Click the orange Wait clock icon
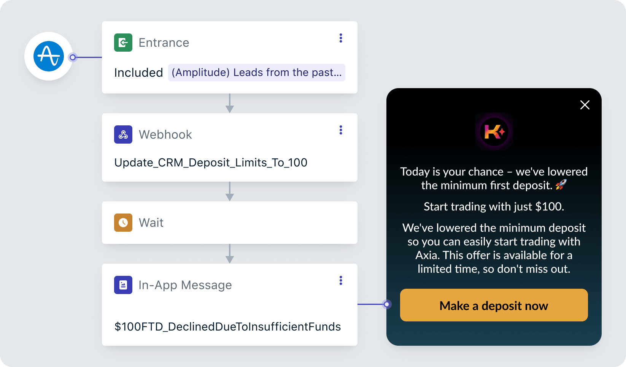The height and width of the screenshot is (367, 626). (123, 223)
